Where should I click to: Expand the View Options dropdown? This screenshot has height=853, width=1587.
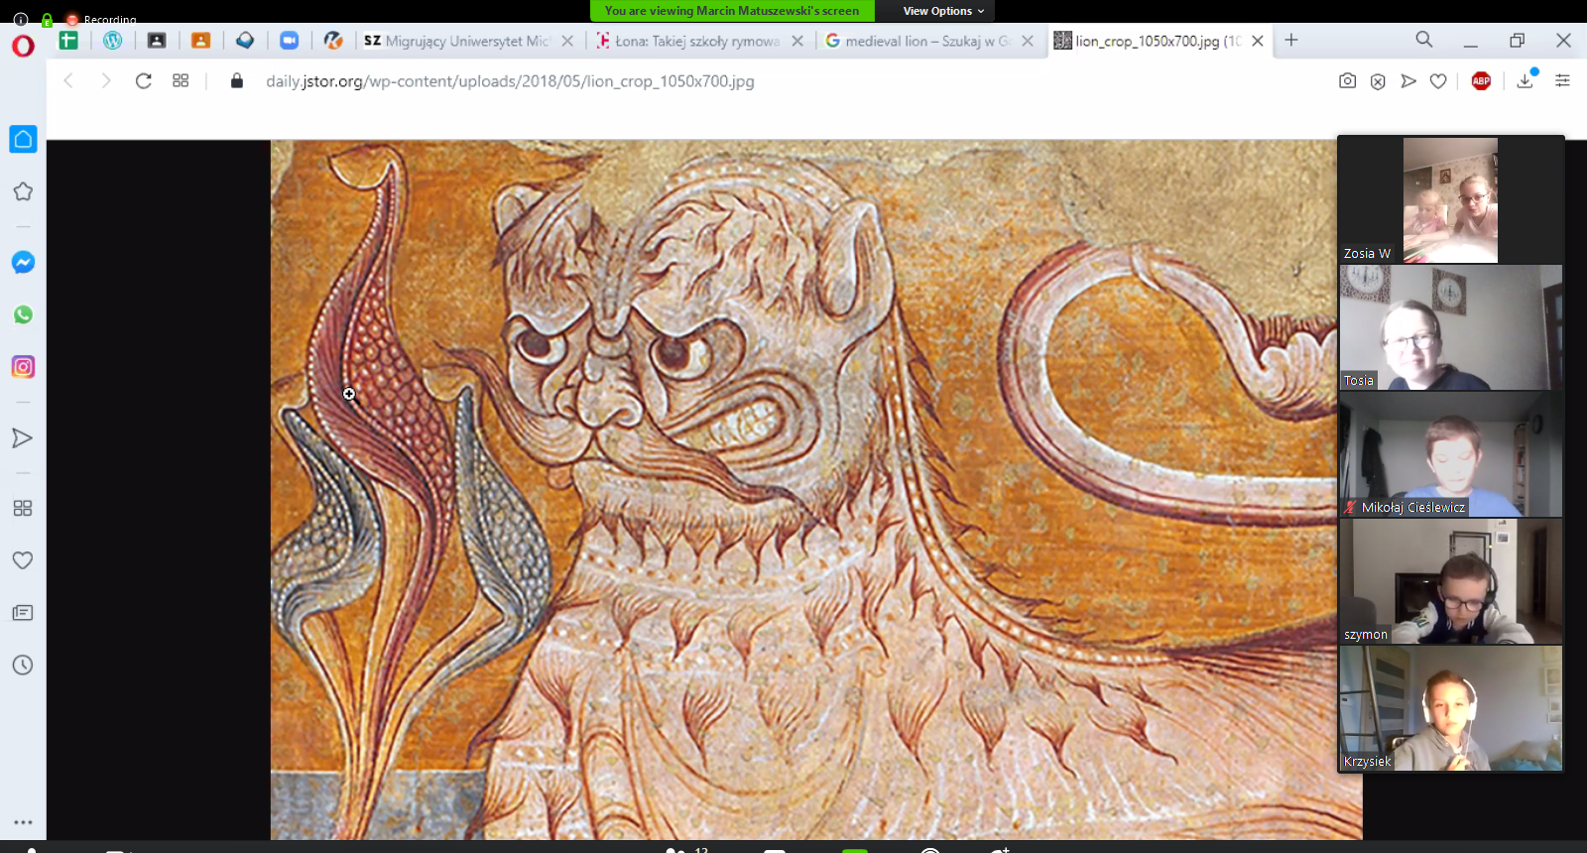tap(942, 11)
